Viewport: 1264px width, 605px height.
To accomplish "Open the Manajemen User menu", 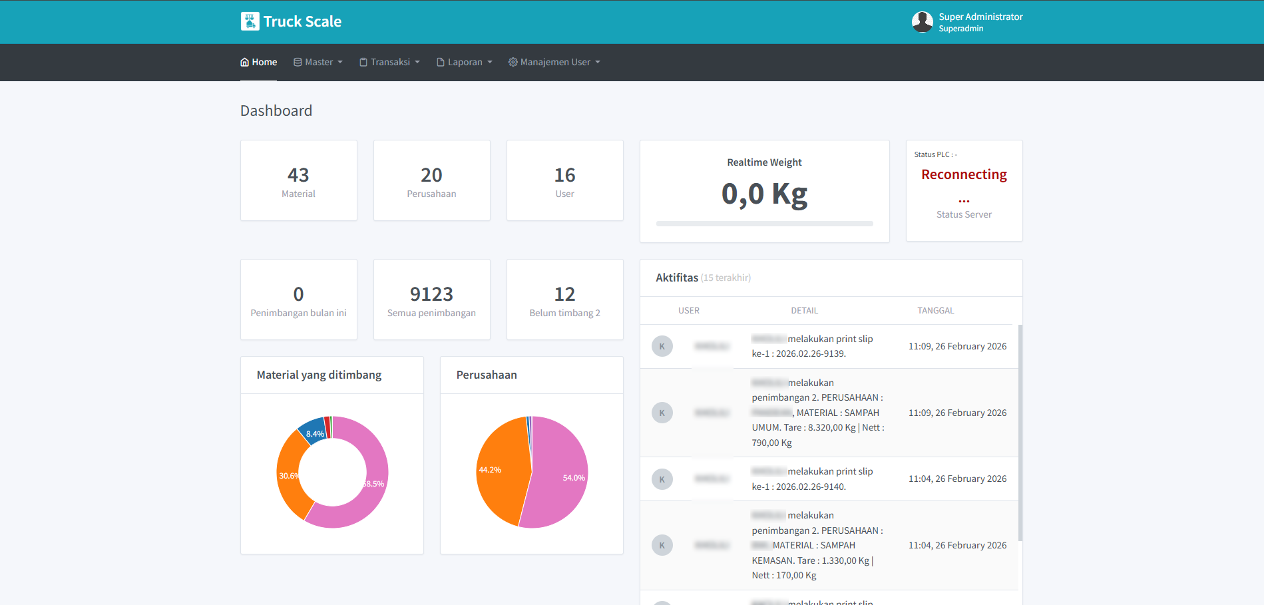I will tap(554, 62).
